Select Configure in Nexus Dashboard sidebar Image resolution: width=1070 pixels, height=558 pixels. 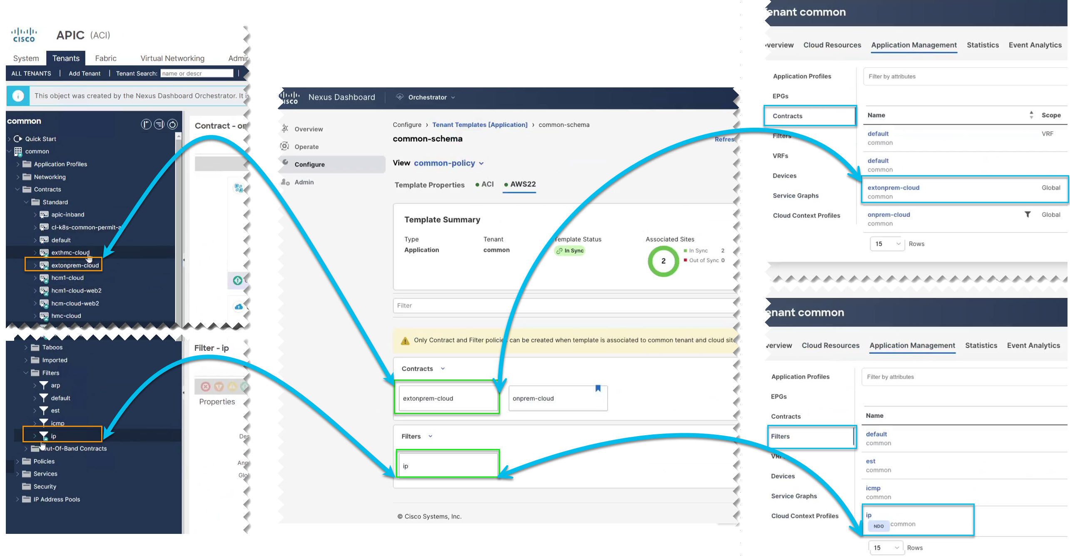tap(332, 164)
